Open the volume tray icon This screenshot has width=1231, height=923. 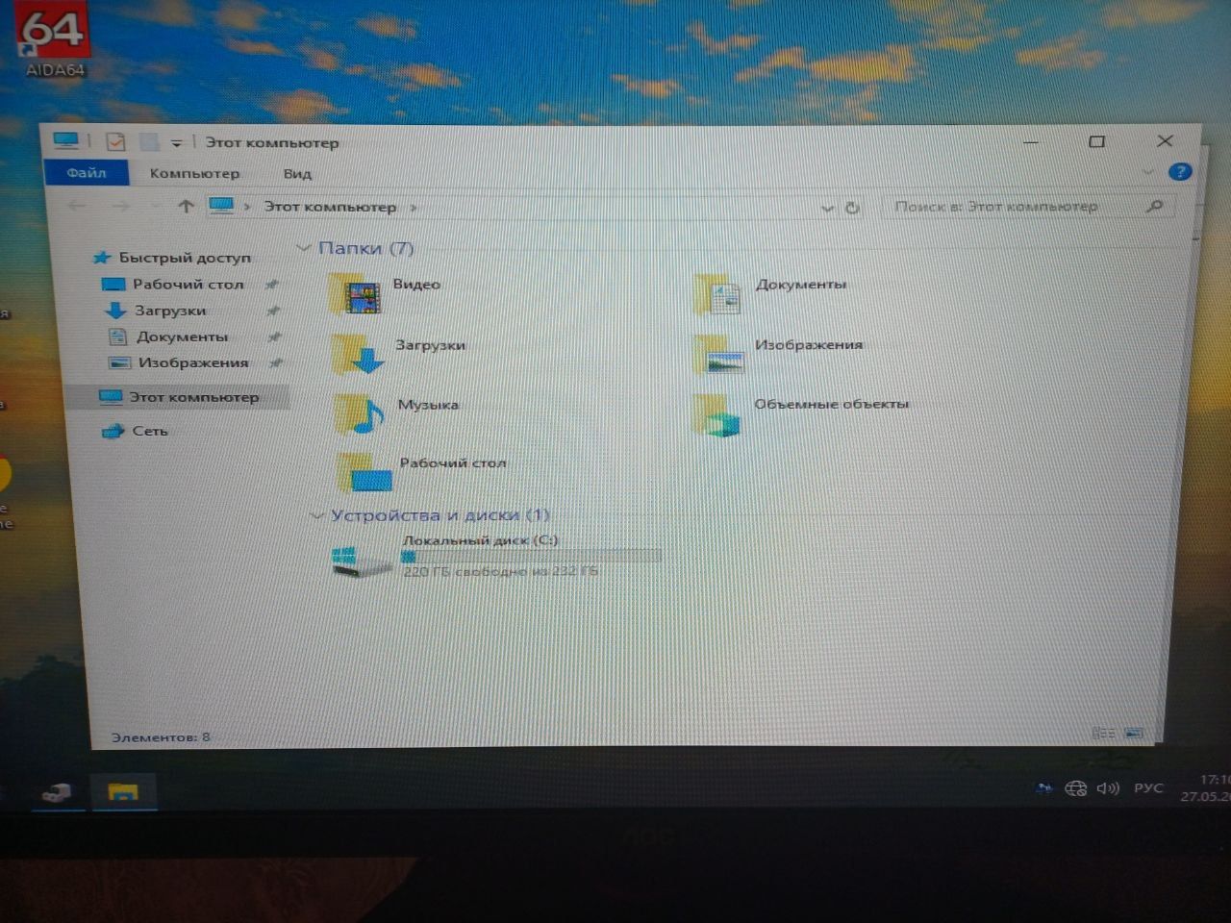pyautogui.click(x=1108, y=788)
